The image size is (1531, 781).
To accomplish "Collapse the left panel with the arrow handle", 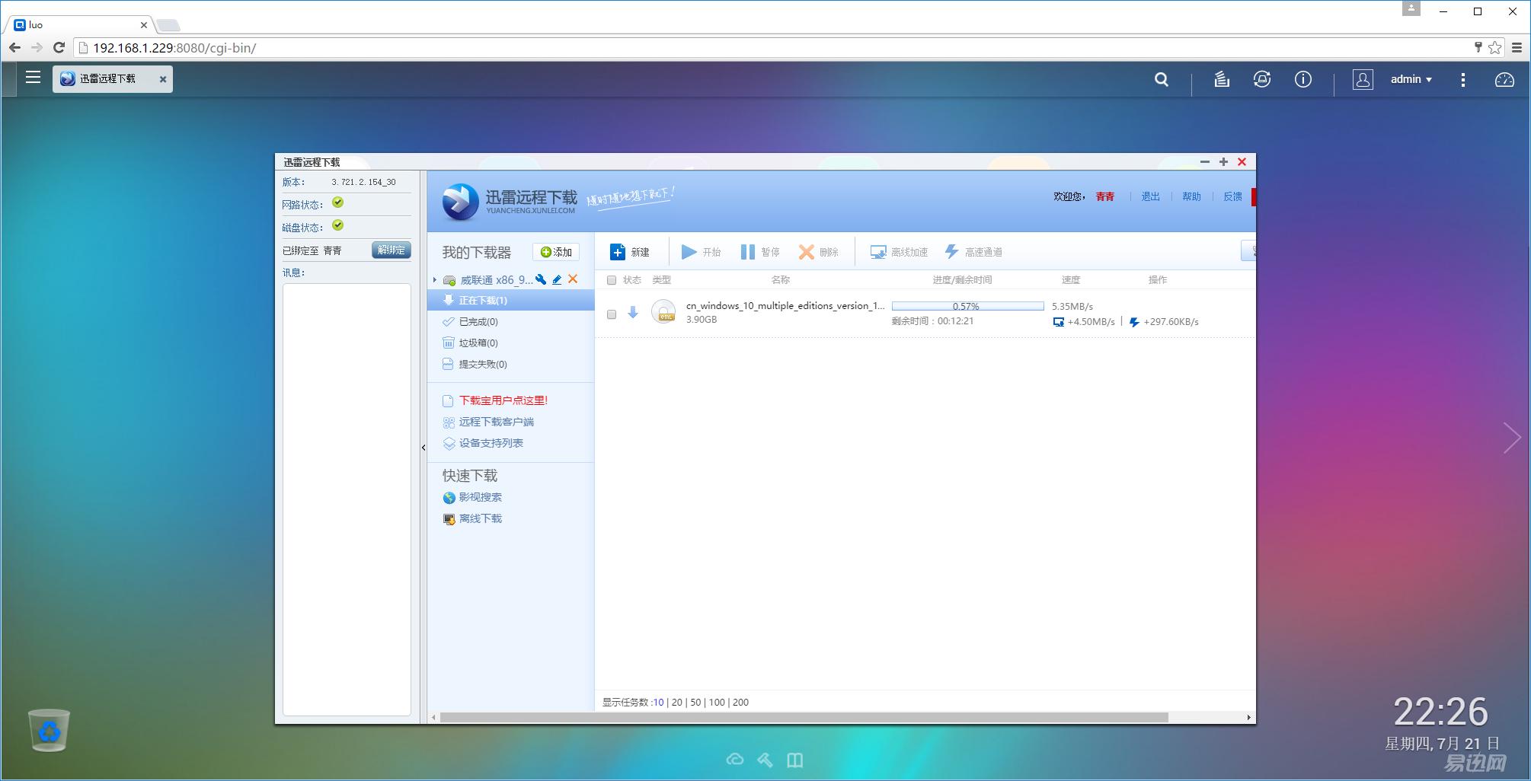I will click(x=424, y=448).
